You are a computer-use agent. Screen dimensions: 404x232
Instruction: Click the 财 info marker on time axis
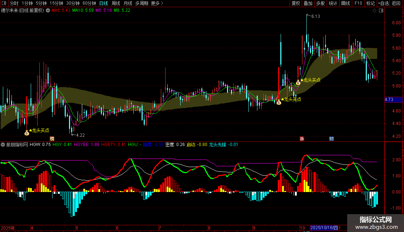[x=331, y=138]
